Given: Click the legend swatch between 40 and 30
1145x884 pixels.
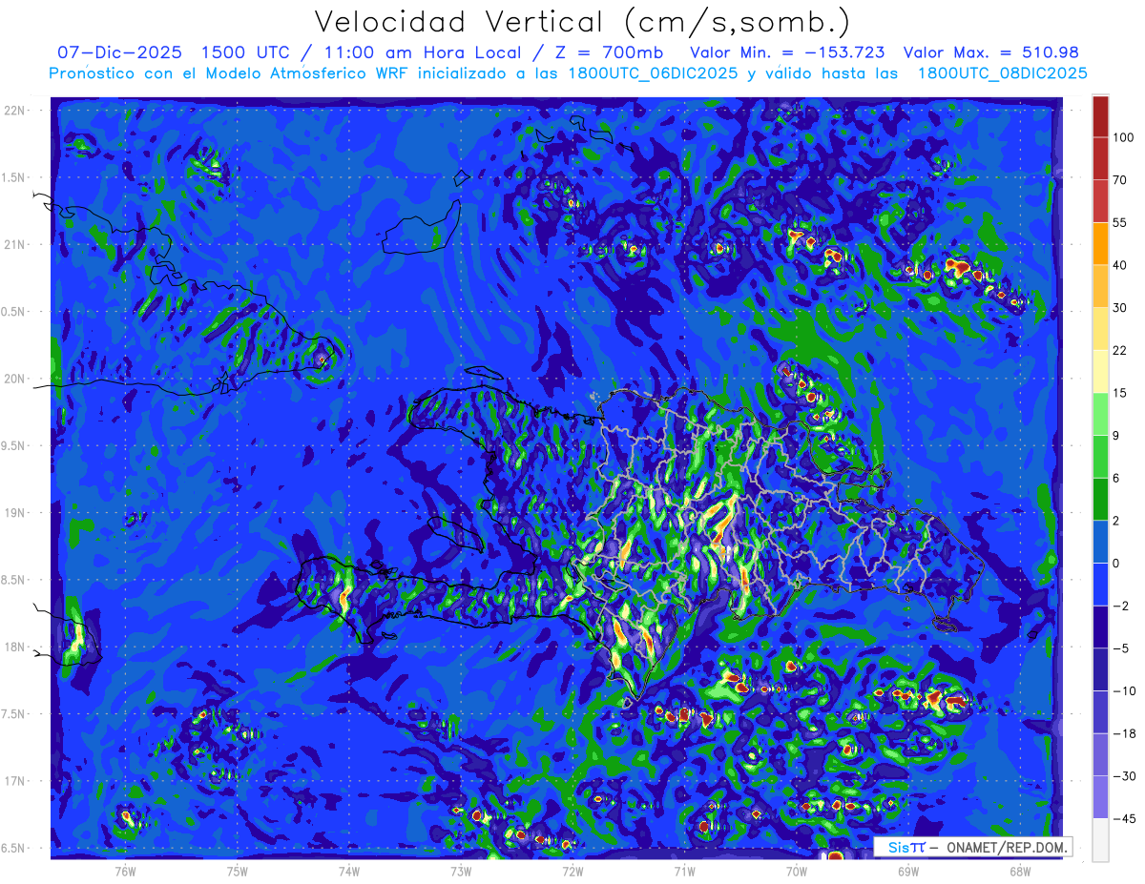Looking at the screenshot, I should coord(1100,285).
